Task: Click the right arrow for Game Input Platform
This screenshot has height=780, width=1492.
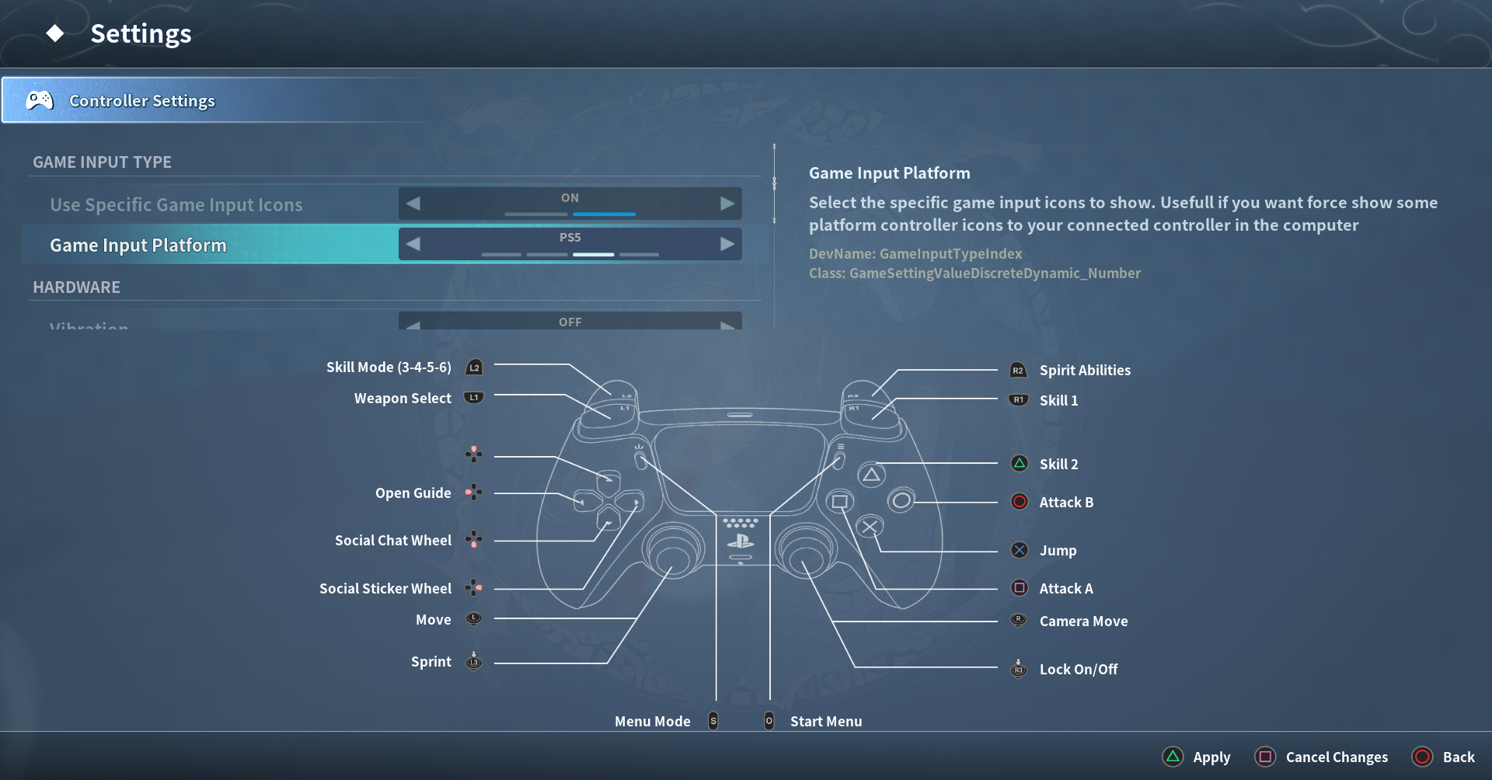Action: [x=727, y=243]
